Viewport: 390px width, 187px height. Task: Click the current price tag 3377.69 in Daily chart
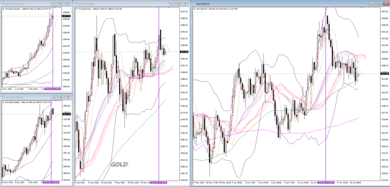[x=185, y=52]
